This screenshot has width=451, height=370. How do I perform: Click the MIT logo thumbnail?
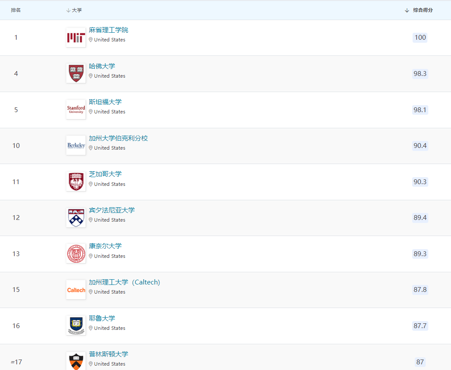[76, 38]
